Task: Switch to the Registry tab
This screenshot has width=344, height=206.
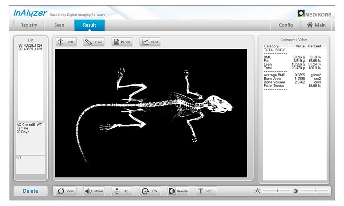Action: (29, 25)
